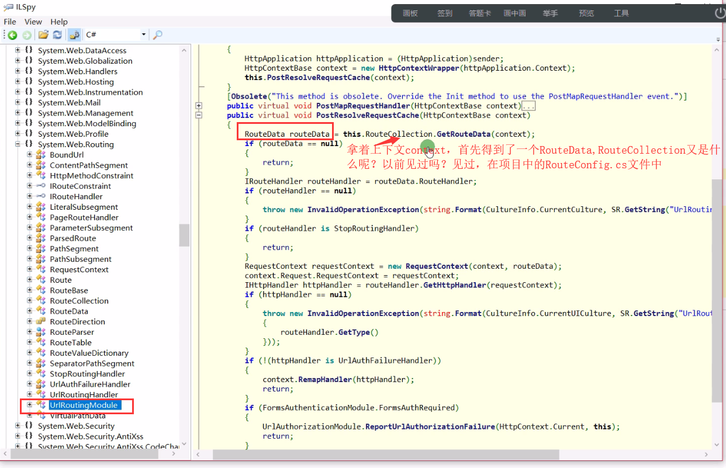The image size is (726, 468).
Task: Collapse PostResolveRequestCache method in code
Action: point(199,115)
